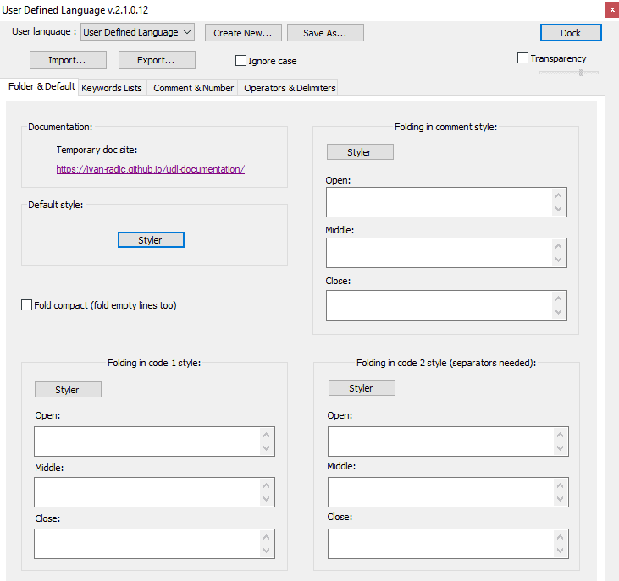Click Close field in Folding in code 1
619x581 pixels.
(154, 544)
